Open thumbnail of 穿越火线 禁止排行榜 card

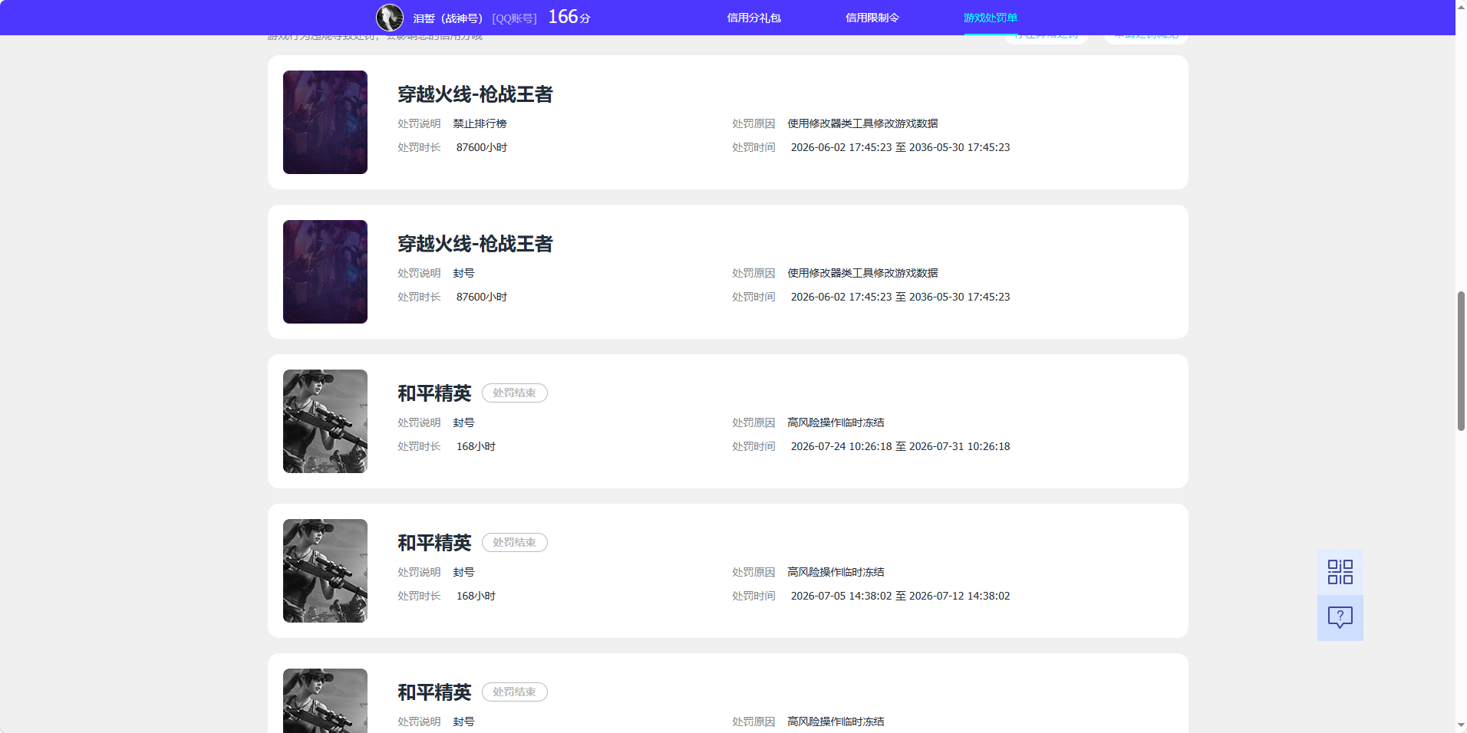coord(325,122)
